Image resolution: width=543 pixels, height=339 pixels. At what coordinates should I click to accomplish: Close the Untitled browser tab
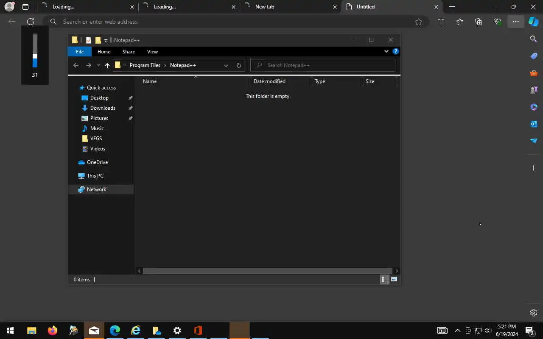click(x=436, y=7)
